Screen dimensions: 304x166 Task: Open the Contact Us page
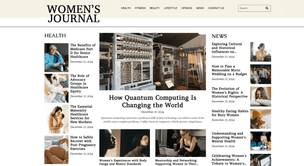click(216, 8)
